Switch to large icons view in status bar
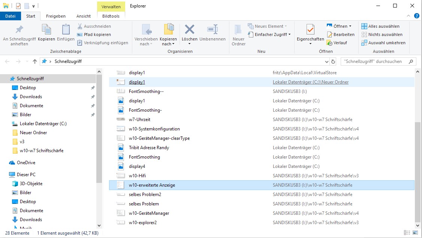Screen dimensions: 422x238 pos(416,233)
